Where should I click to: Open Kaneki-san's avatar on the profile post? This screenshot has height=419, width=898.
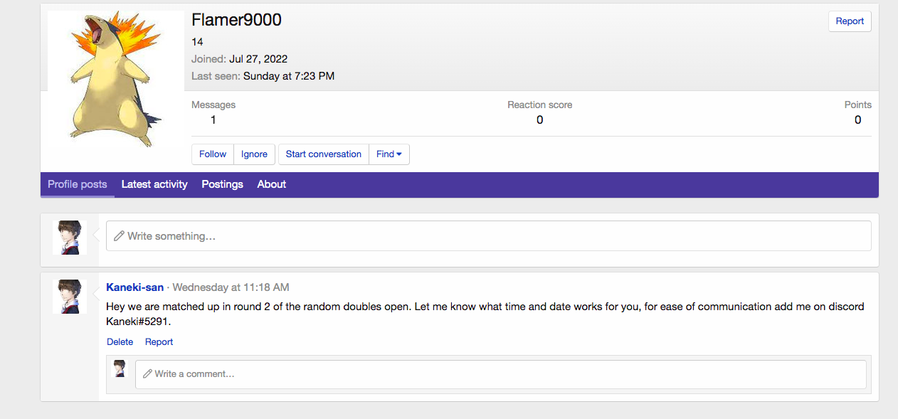click(70, 297)
